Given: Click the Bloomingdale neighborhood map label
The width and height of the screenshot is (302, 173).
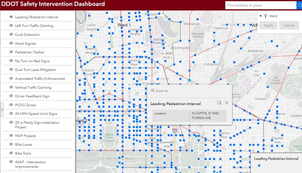Looking at the screenshot, I should 180,48.
